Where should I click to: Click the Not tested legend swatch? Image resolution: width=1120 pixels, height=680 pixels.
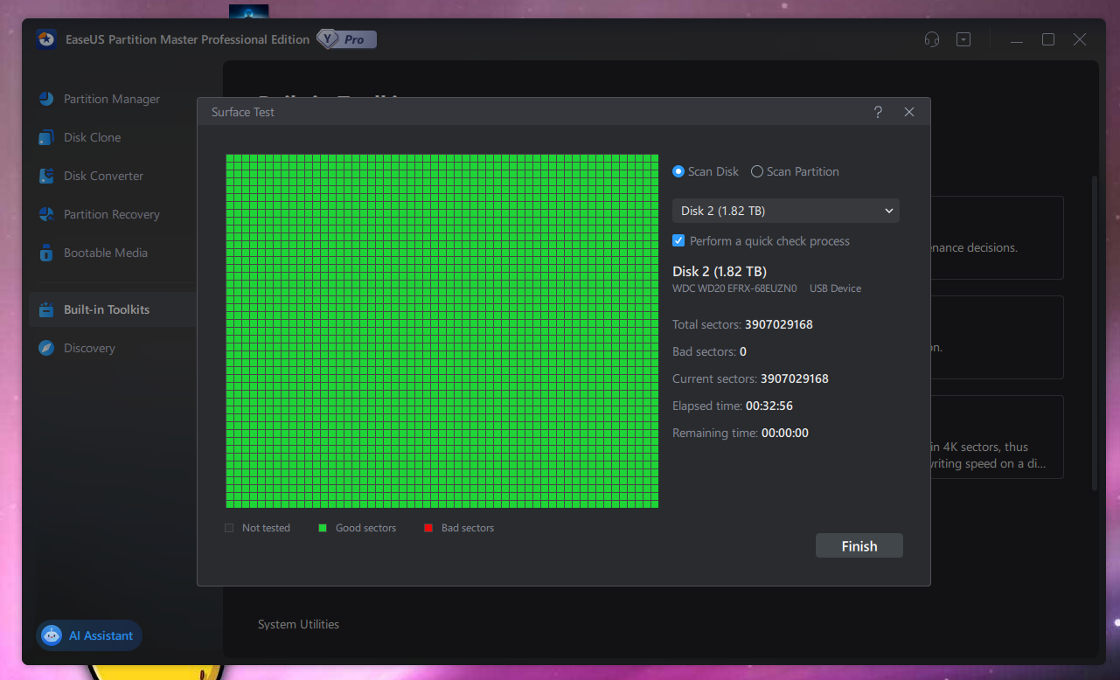point(229,528)
